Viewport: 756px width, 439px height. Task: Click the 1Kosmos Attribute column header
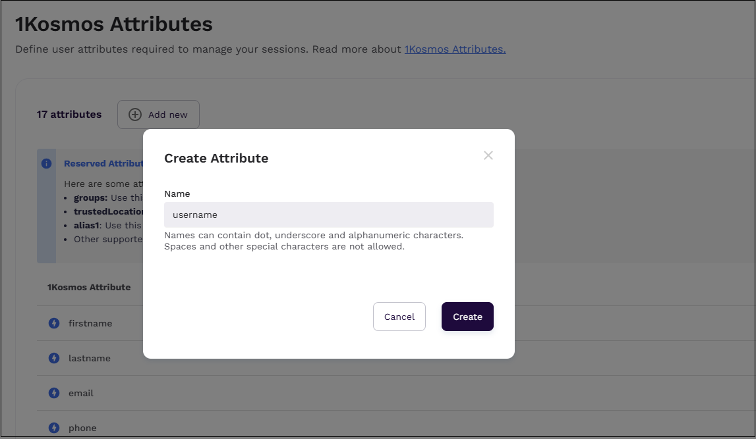click(x=89, y=287)
